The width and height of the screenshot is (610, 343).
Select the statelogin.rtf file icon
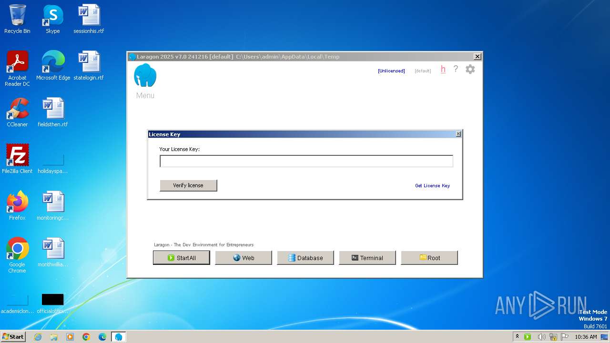coord(89,66)
